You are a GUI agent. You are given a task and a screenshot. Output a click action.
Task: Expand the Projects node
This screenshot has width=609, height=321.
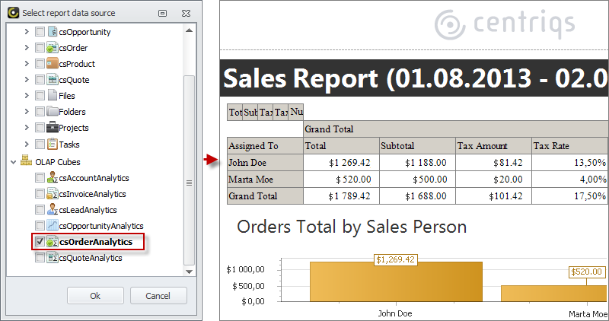27,127
